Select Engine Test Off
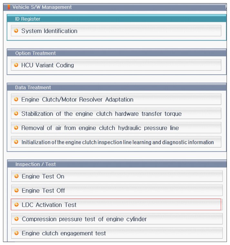This screenshot has width=230, height=245. tap(117, 191)
